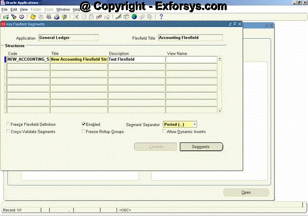Click the Open button in background window
Image resolution: width=308 pixels, height=216 pixels.
[x=246, y=192]
